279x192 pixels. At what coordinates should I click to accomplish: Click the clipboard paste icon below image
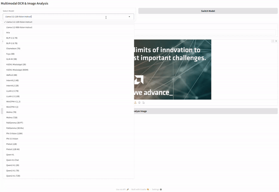144,102
